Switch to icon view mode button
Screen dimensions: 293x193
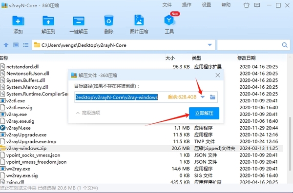[16, 45]
